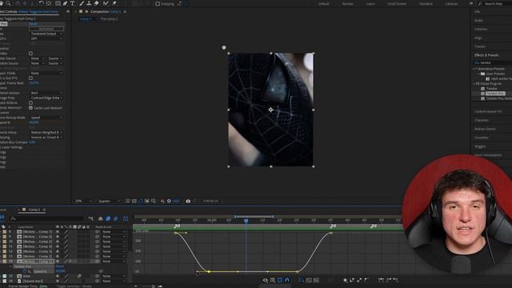Open the Tracker panel

click(480, 46)
